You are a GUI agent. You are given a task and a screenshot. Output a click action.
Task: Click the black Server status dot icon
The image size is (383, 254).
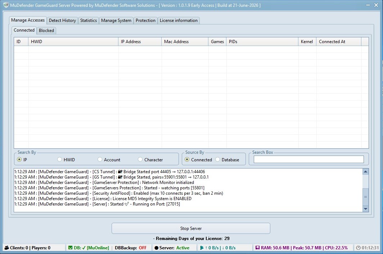pos(157,248)
